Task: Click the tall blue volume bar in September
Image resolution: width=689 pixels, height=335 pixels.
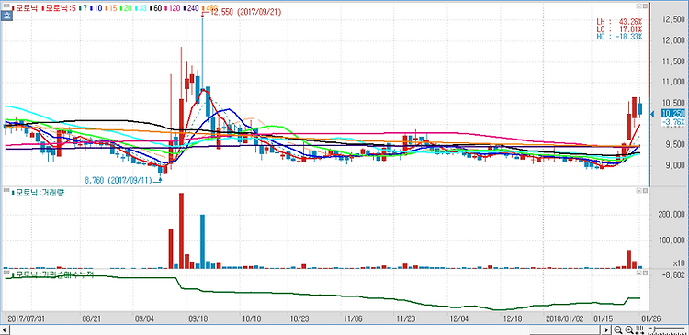Action: (x=203, y=241)
